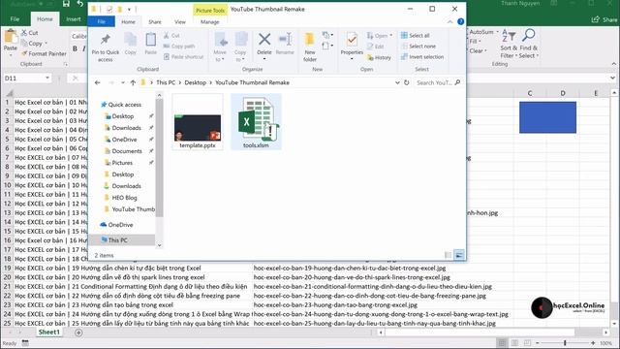Click Paste shortcut in Explorer ribbon
The height and width of the screenshot is (349, 620).
coord(183,56)
